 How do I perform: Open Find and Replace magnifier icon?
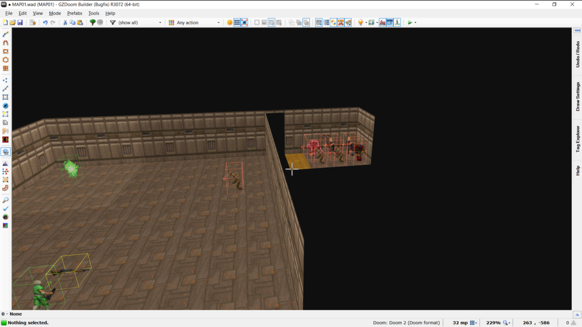click(x=5, y=200)
